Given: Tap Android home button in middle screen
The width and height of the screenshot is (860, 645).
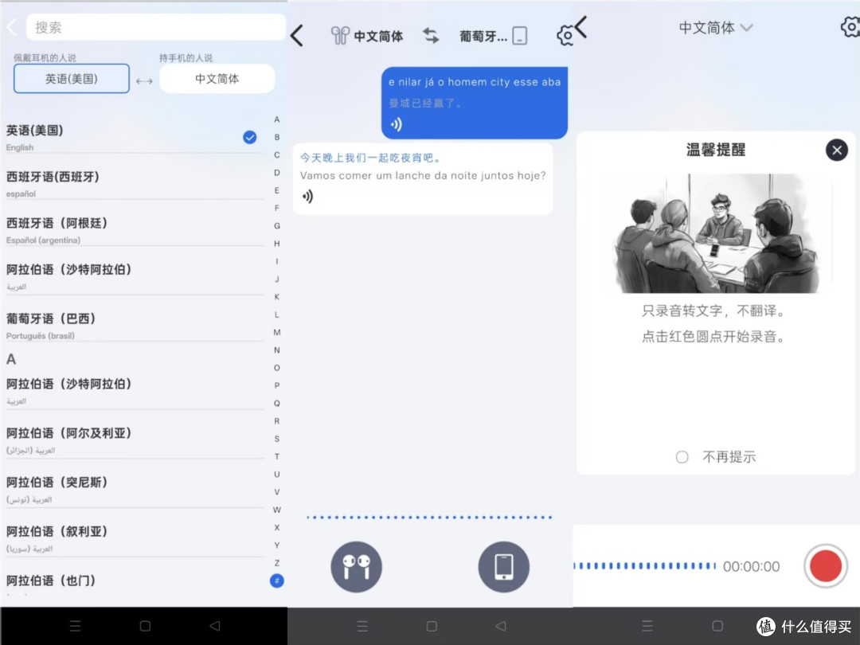Looking at the screenshot, I should click(x=432, y=626).
